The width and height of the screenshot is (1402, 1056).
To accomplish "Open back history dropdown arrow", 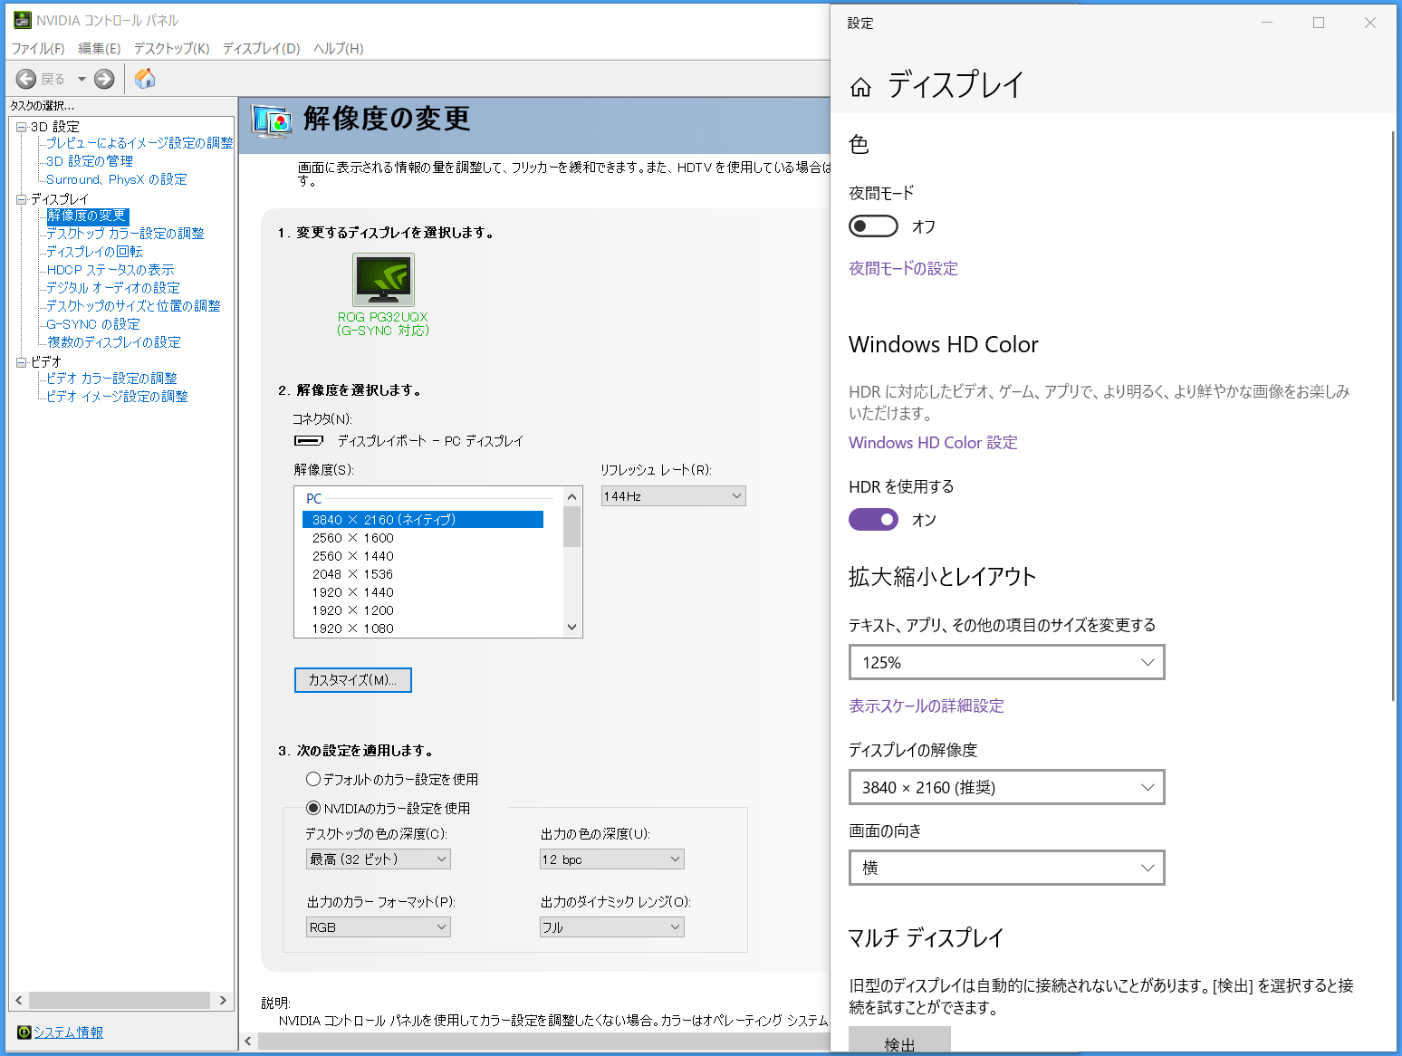I will (82, 79).
